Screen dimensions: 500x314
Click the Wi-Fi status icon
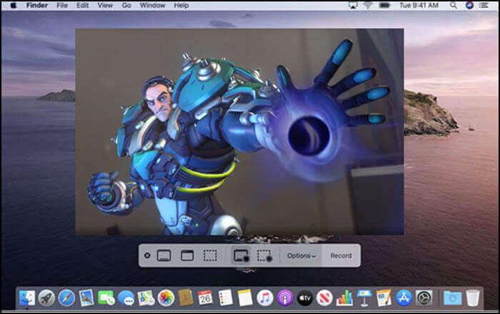(x=367, y=5)
